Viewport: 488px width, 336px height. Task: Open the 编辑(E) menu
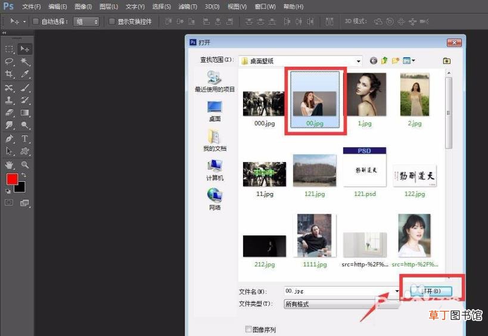click(58, 7)
